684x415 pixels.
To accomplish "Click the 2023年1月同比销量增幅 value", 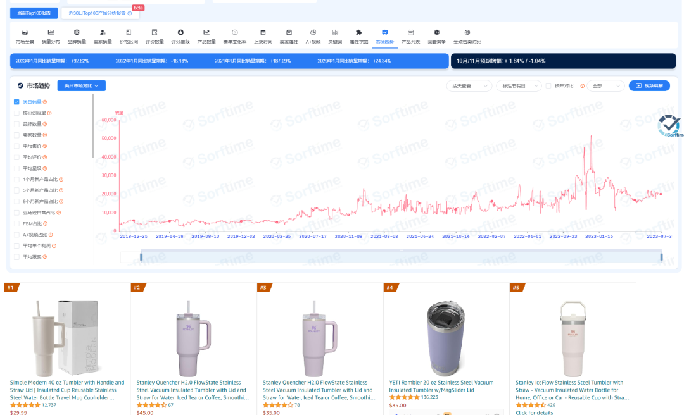I will pyautogui.click(x=80, y=61).
